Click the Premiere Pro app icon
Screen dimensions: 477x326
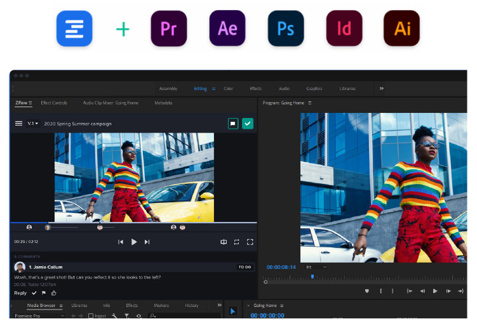(169, 29)
